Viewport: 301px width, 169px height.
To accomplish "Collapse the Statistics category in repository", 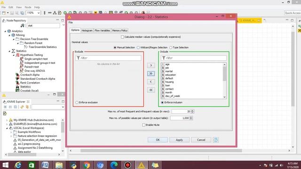I will click(9, 51).
